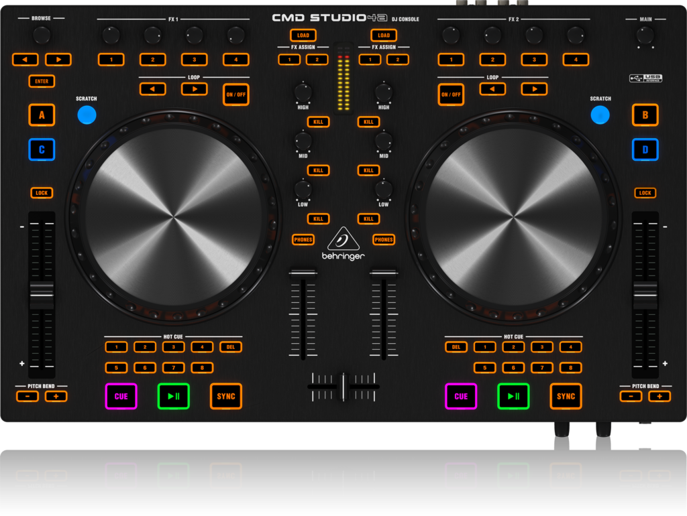Screen dimensions: 687x516
Task: Click the BROWSE right arrow button
Action: coord(58,60)
